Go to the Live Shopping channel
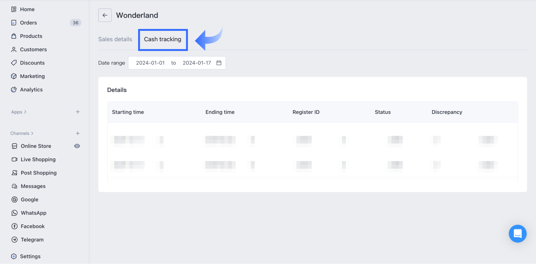 click(x=38, y=160)
